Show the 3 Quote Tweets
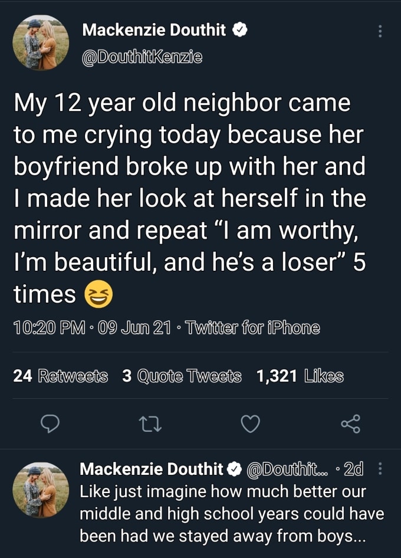 (x=182, y=376)
